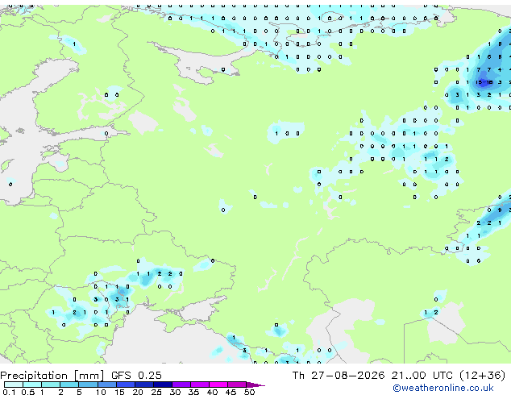The width and height of the screenshot is (511, 395).
Task: Click the legend value label '50'
Action: pos(249,392)
